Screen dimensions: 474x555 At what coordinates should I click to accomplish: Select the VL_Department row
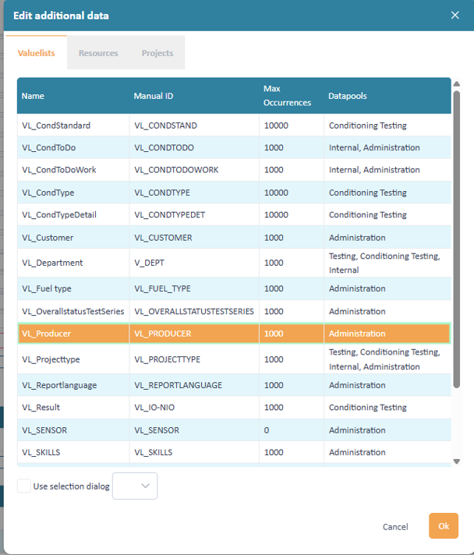click(235, 263)
